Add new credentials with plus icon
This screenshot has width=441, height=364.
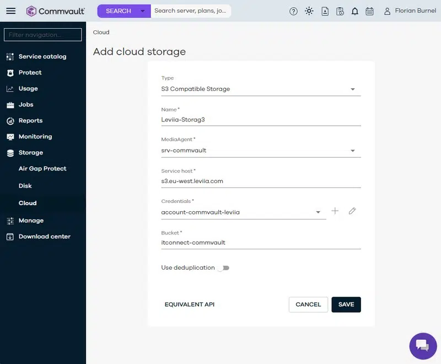click(x=335, y=211)
